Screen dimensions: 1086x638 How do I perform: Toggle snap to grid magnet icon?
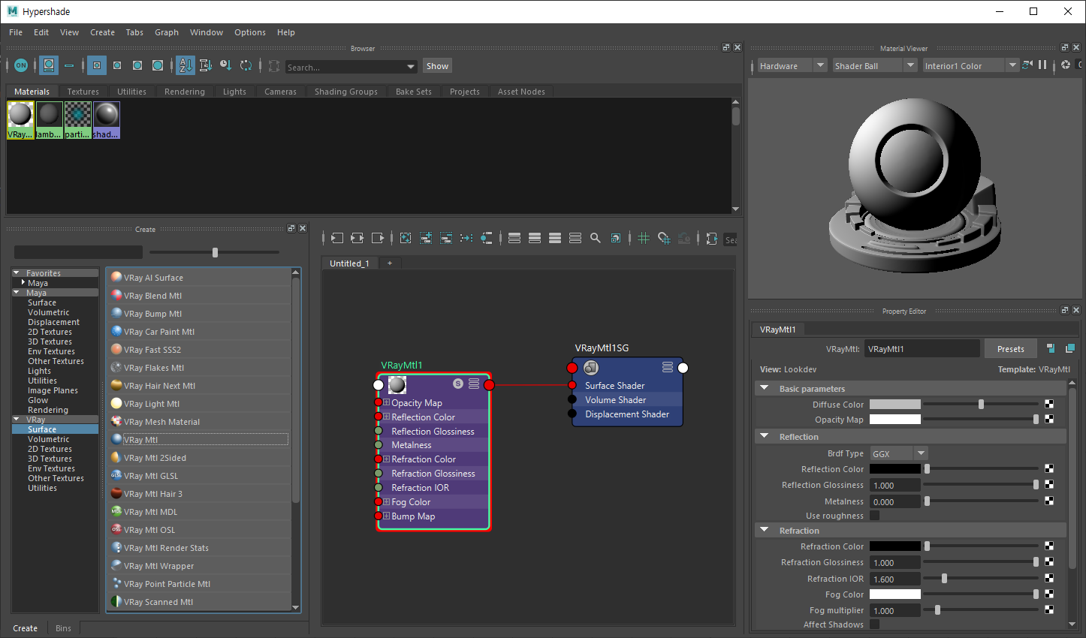point(664,238)
